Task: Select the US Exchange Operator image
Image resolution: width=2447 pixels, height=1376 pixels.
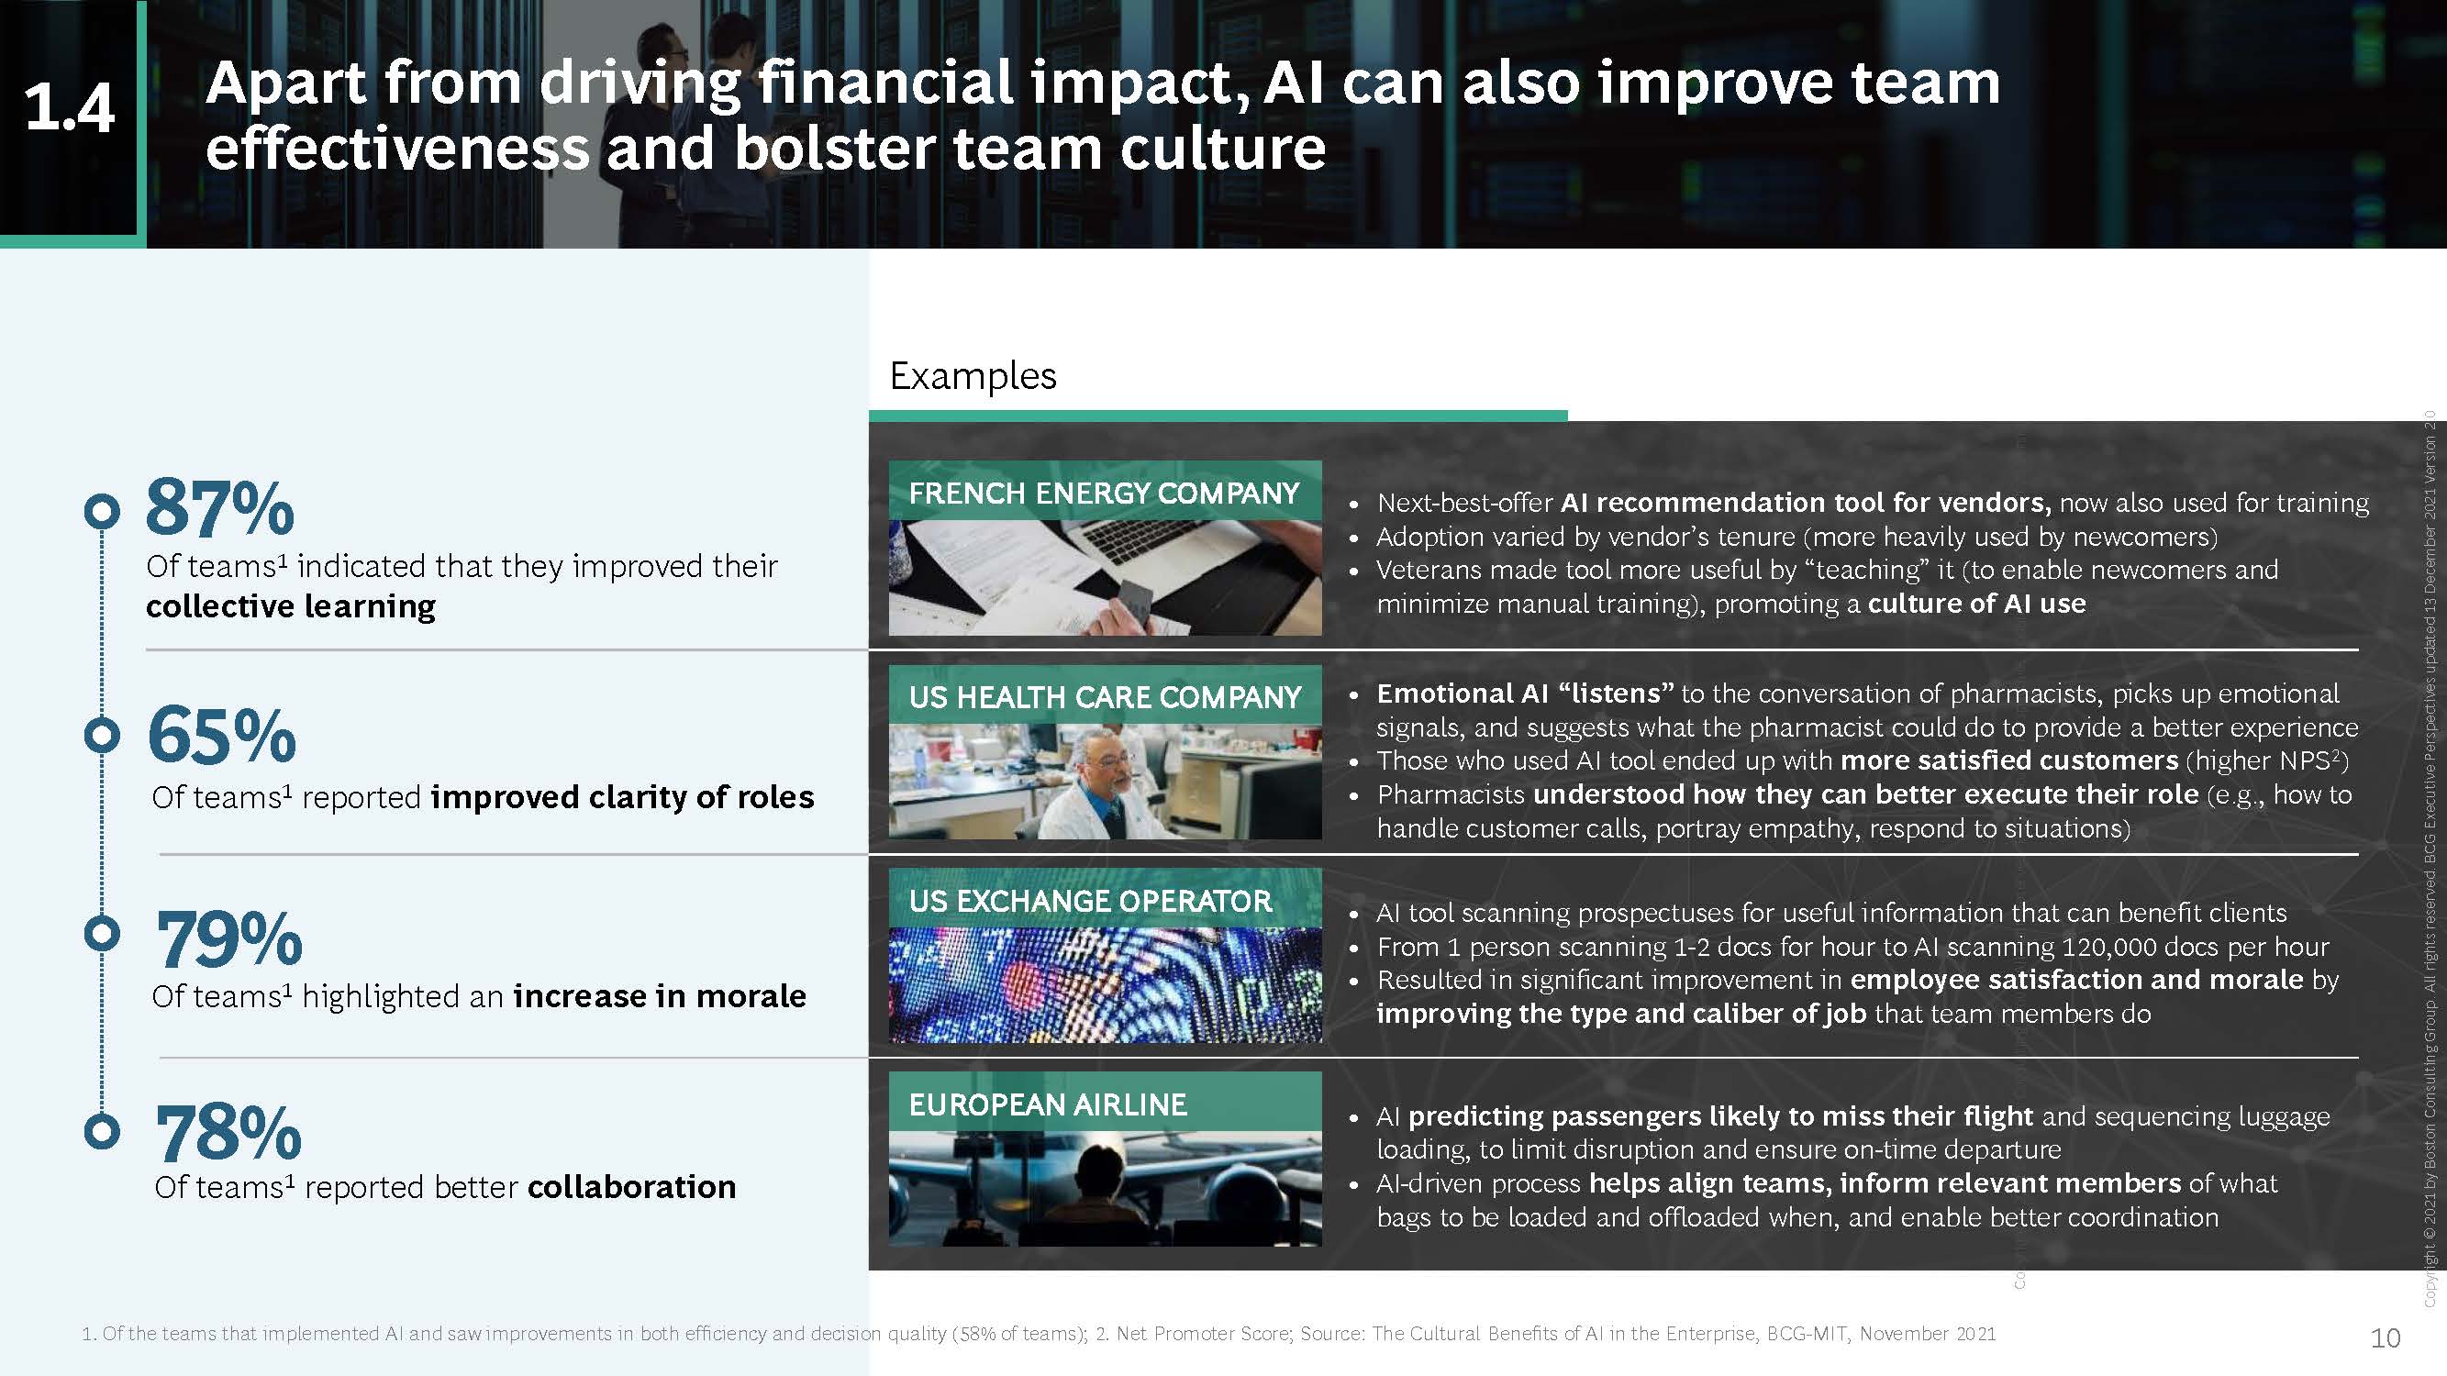Action: (1105, 984)
